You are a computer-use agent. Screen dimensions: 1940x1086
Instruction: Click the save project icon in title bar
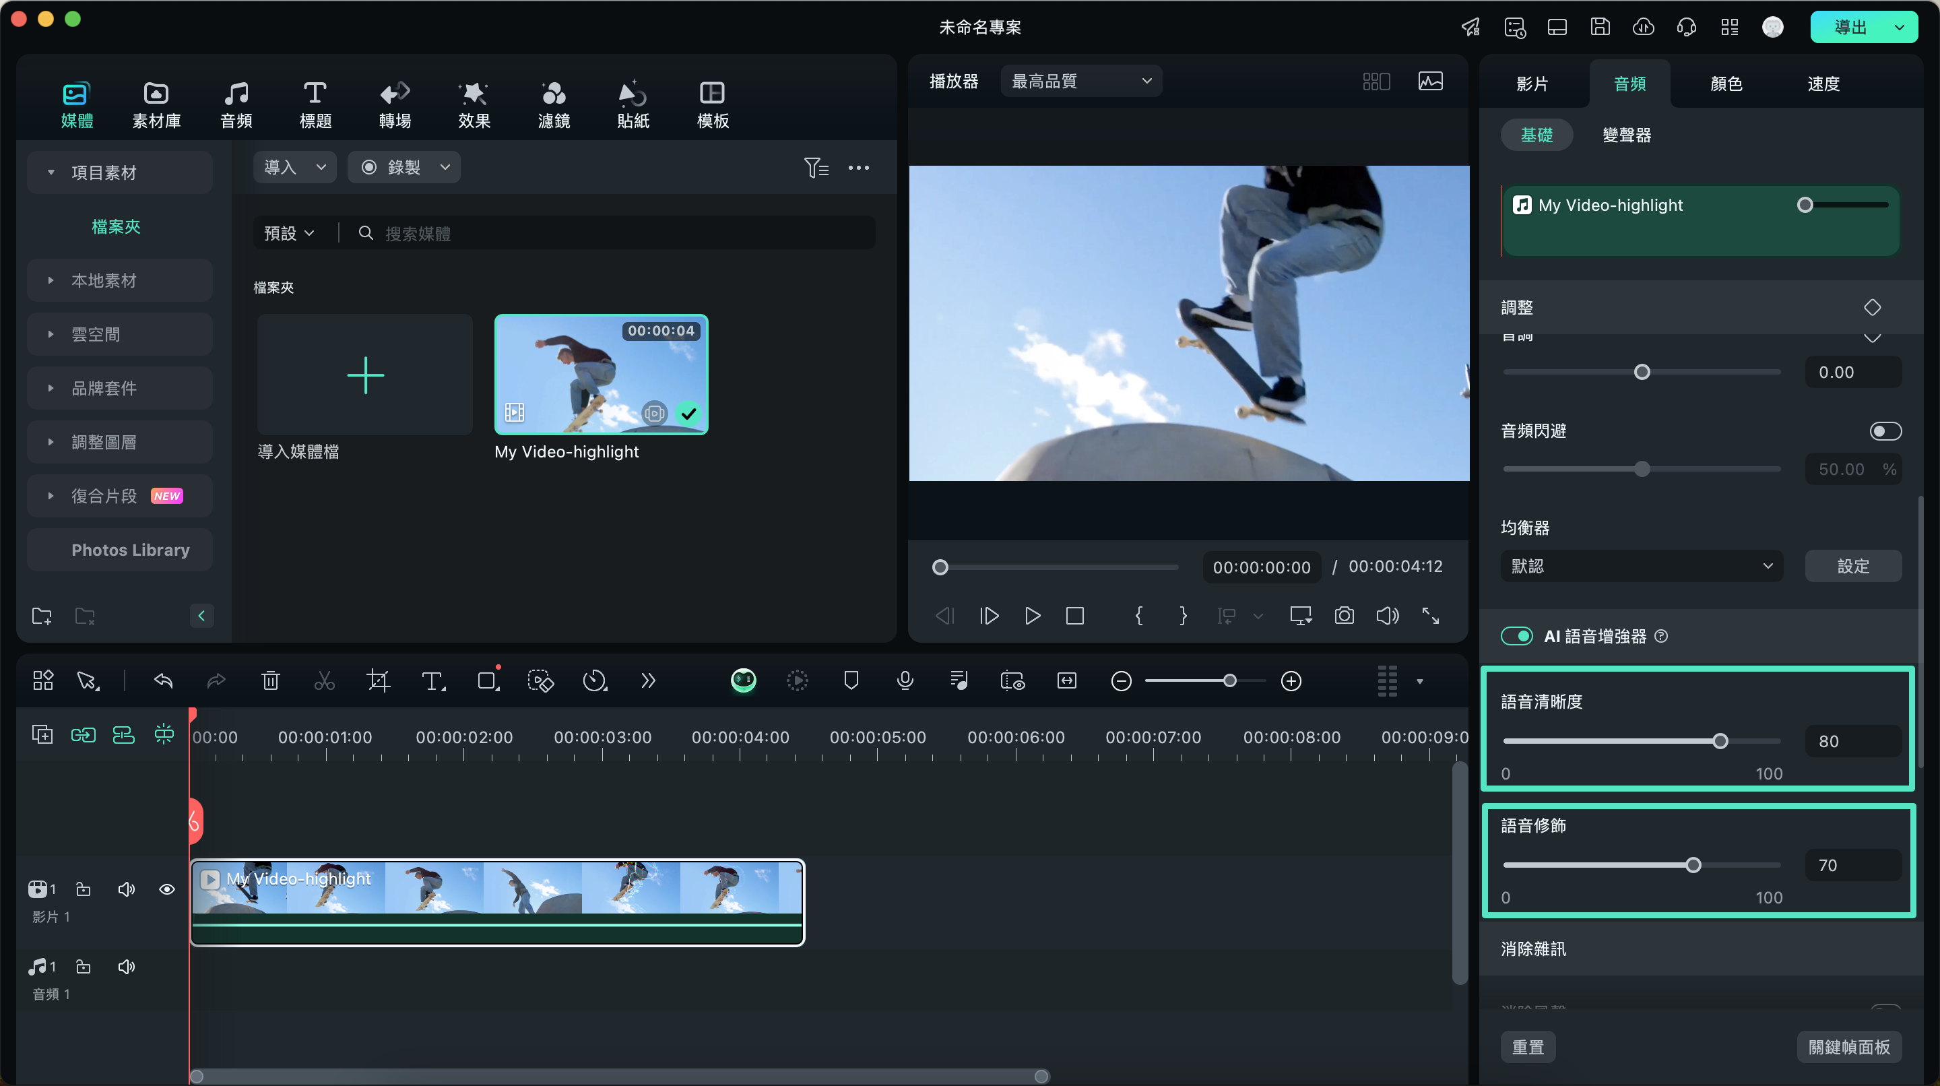pyautogui.click(x=1600, y=27)
